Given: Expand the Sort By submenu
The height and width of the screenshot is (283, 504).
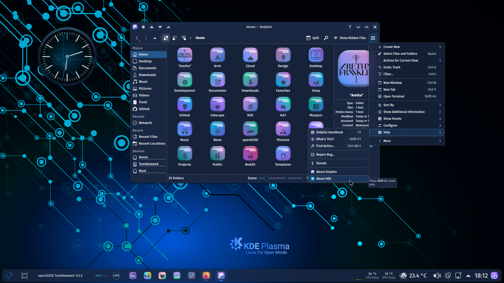Looking at the screenshot, I should [x=407, y=105].
